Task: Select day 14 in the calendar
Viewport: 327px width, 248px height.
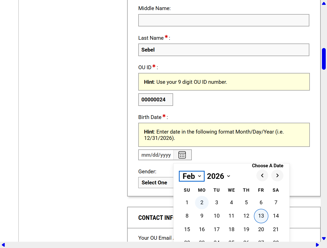Action: click(x=276, y=216)
